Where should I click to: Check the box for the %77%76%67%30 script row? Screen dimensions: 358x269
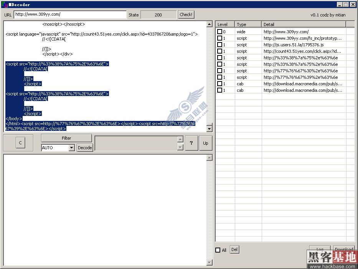[219, 71]
